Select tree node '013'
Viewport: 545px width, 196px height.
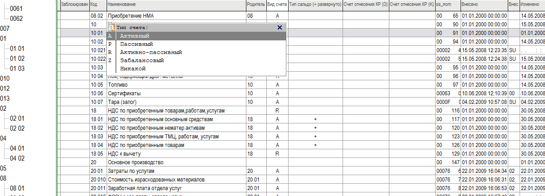(5, 98)
